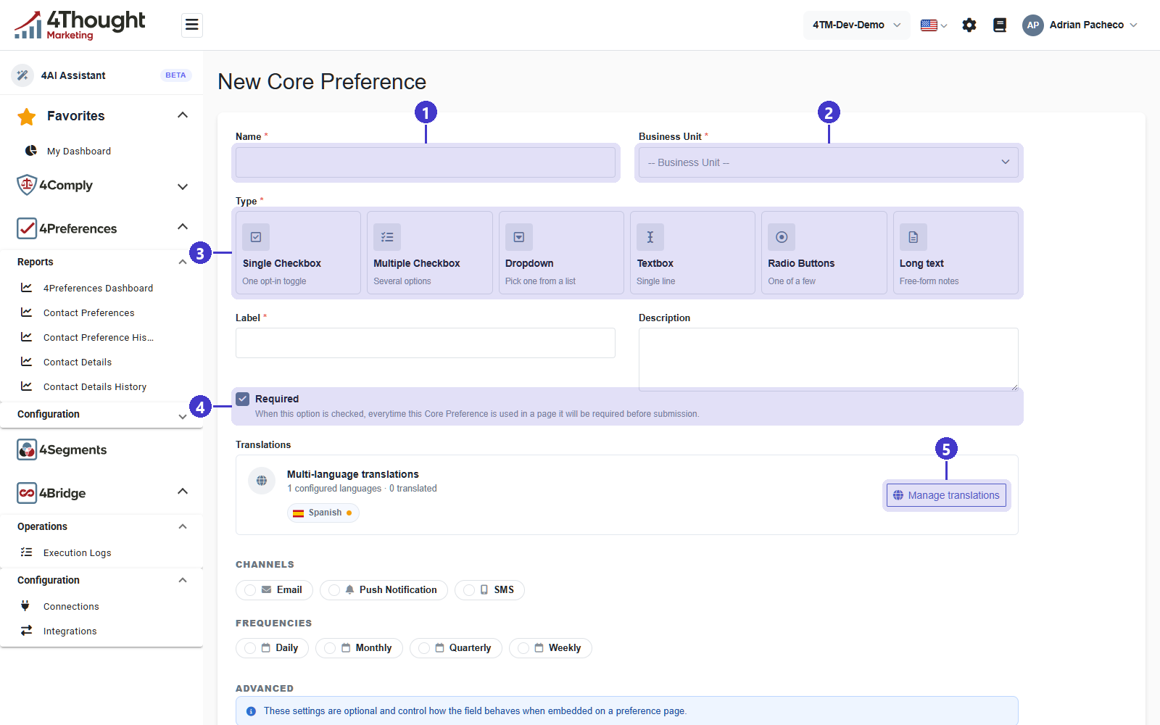Click the Integrations arrows icon
1160x725 pixels.
click(x=27, y=631)
